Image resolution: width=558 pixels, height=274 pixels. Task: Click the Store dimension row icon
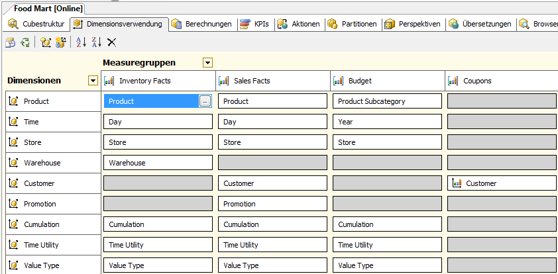pos(13,142)
